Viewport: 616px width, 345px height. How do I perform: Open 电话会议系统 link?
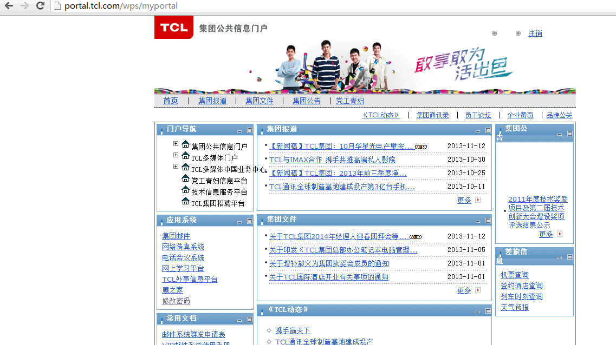click(x=183, y=257)
